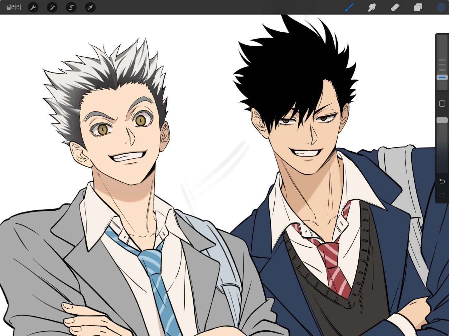Redo the last undone action
This screenshot has width=449, height=336.
pyautogui.click(x=442, y=195)
